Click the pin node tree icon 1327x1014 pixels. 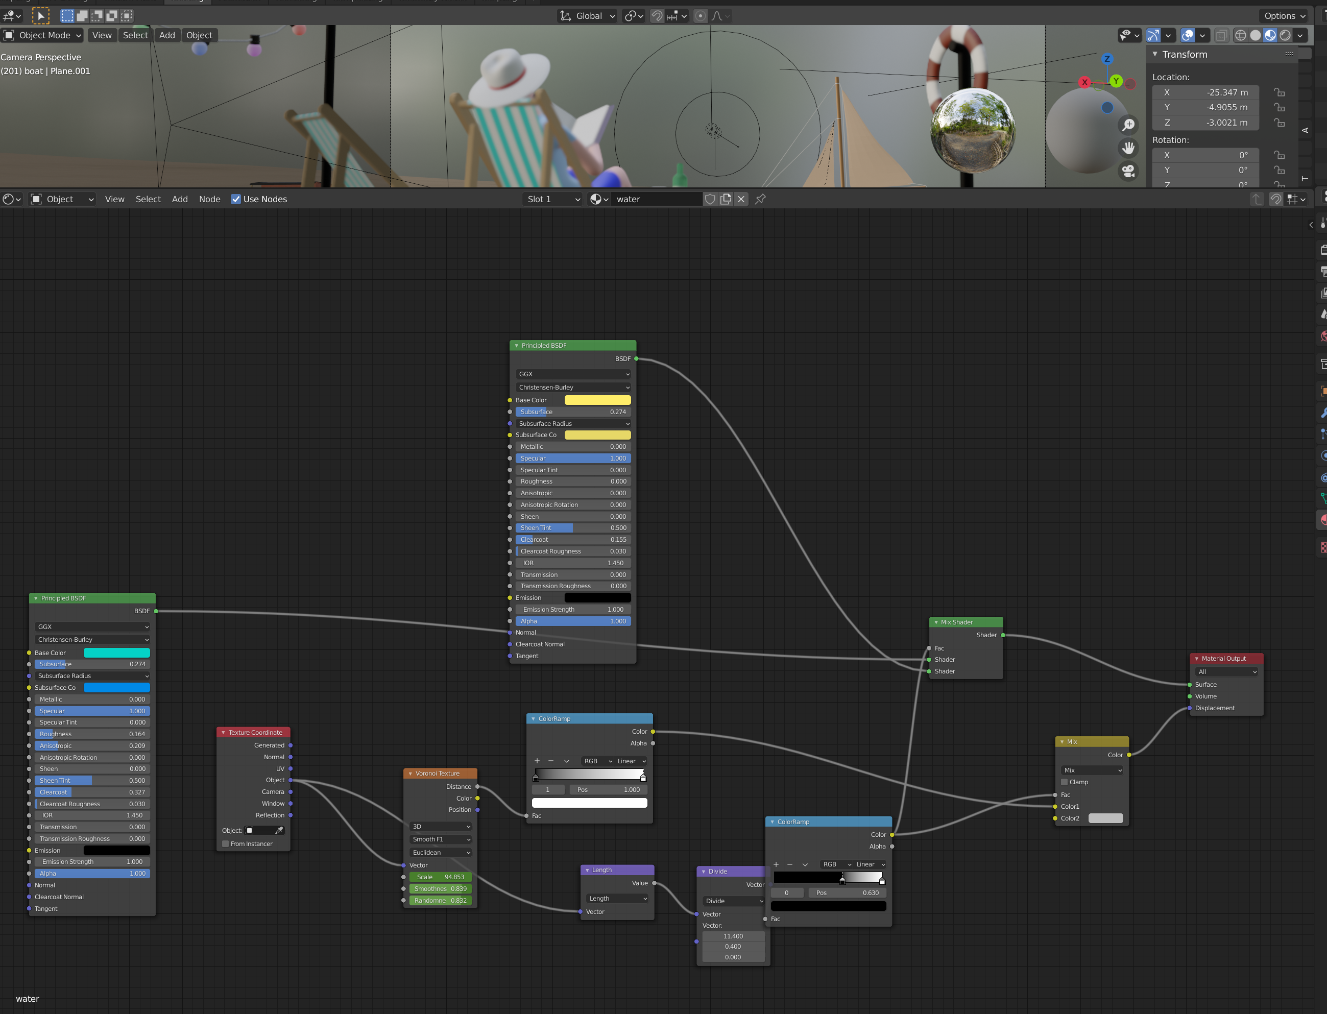(x=760, y=199)
